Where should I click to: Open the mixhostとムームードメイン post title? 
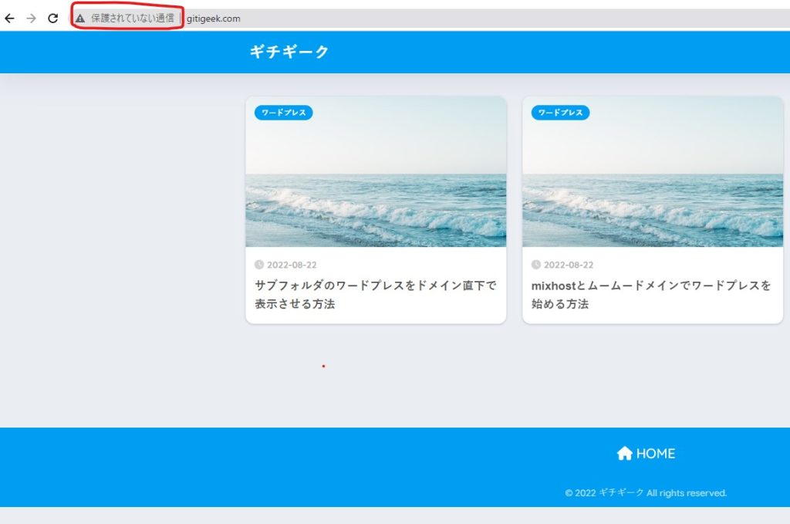pyautogui.click(x=651, y=295)
